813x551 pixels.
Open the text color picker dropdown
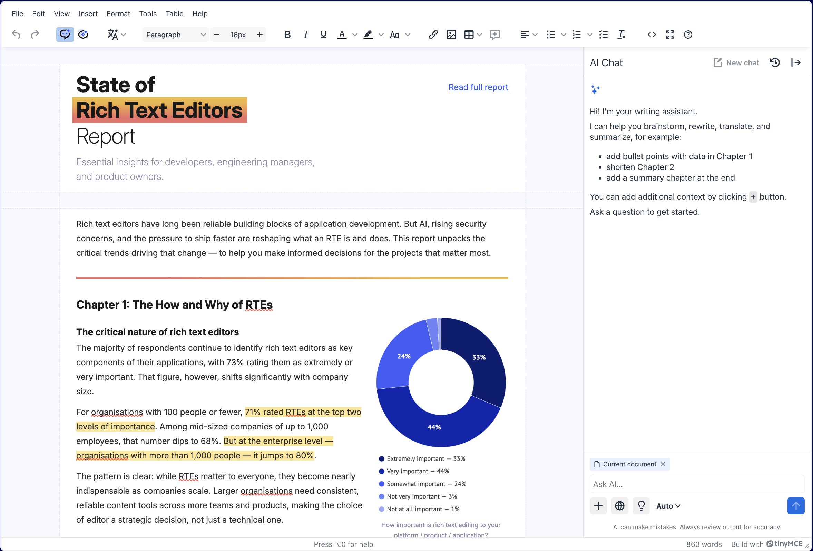tap(355, 34)
